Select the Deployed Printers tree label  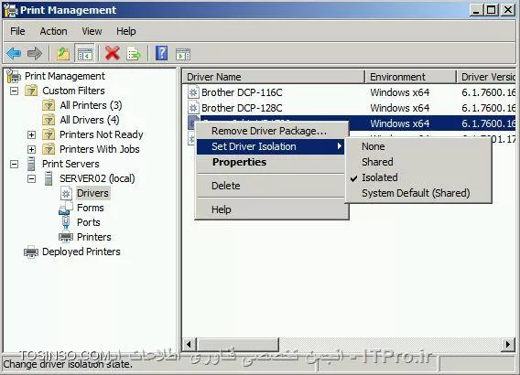click(81, 252)
